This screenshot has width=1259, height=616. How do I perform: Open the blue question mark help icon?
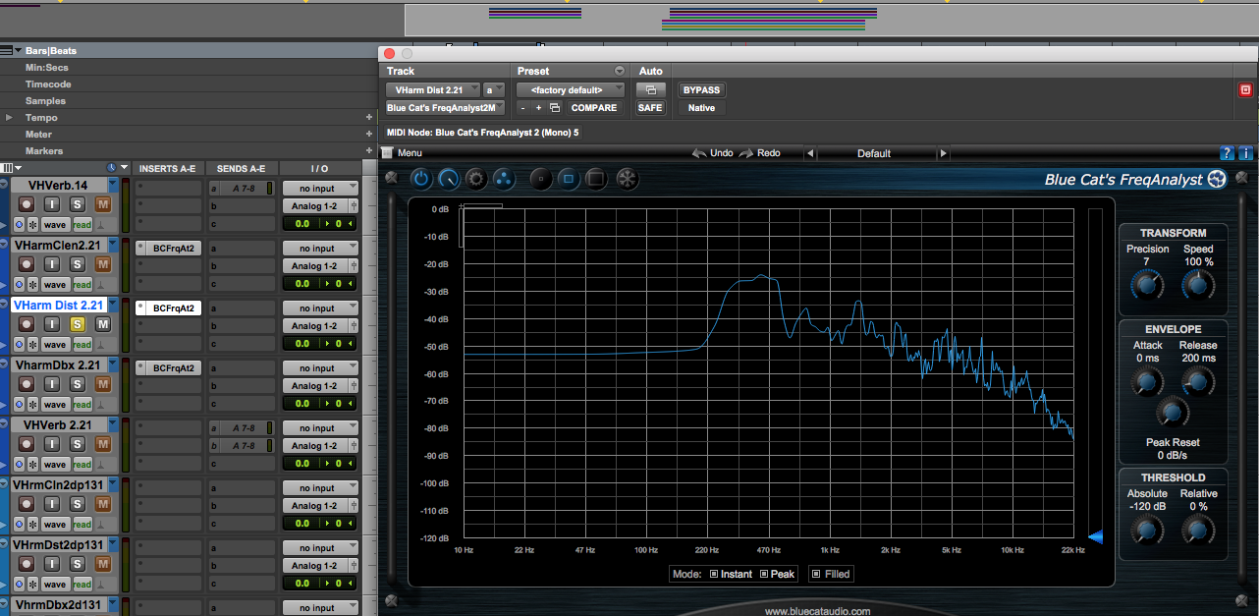pos(1227,153)
